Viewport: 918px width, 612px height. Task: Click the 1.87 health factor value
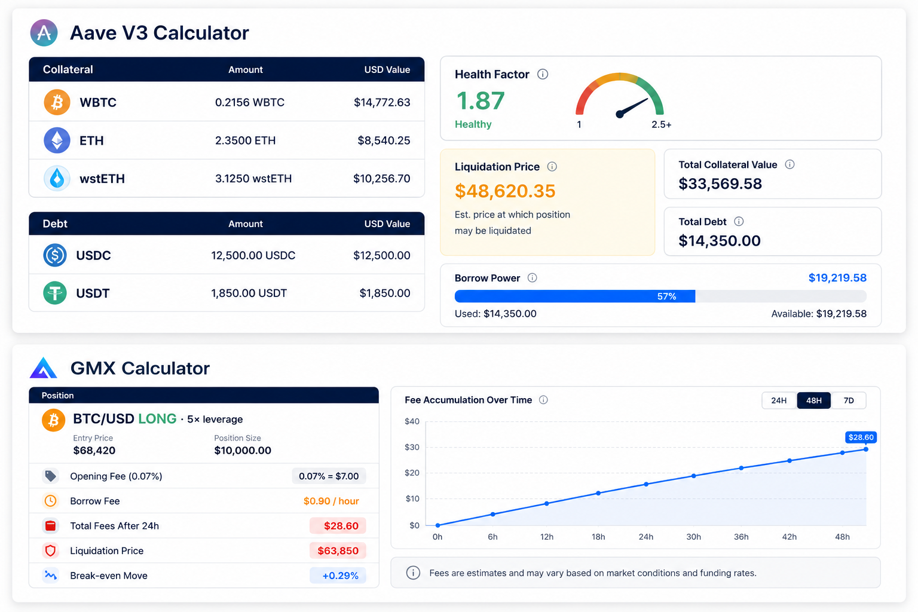pos(481,100)
